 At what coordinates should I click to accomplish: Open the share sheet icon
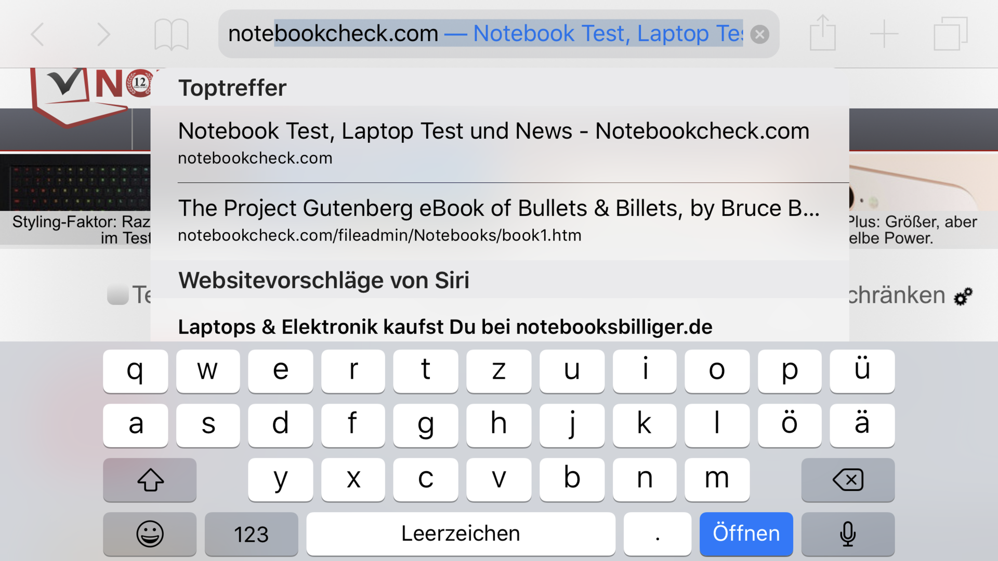[822, 33]
